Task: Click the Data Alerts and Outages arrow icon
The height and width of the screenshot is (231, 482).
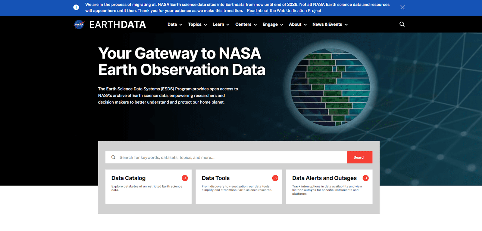Action: tap(366, 178)
